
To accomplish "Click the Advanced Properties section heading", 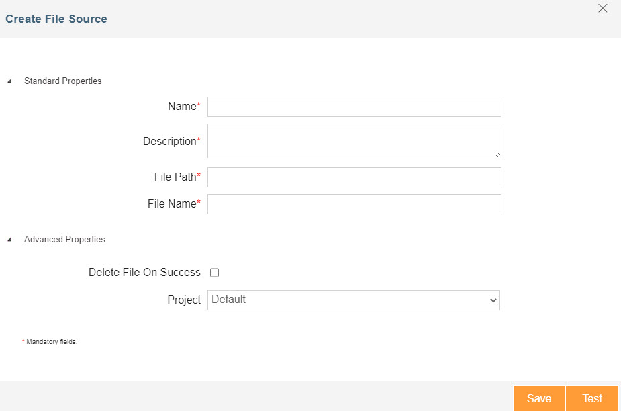I will pos(64,240).
